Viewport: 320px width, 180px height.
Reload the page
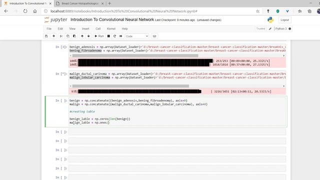click(25, 11)
